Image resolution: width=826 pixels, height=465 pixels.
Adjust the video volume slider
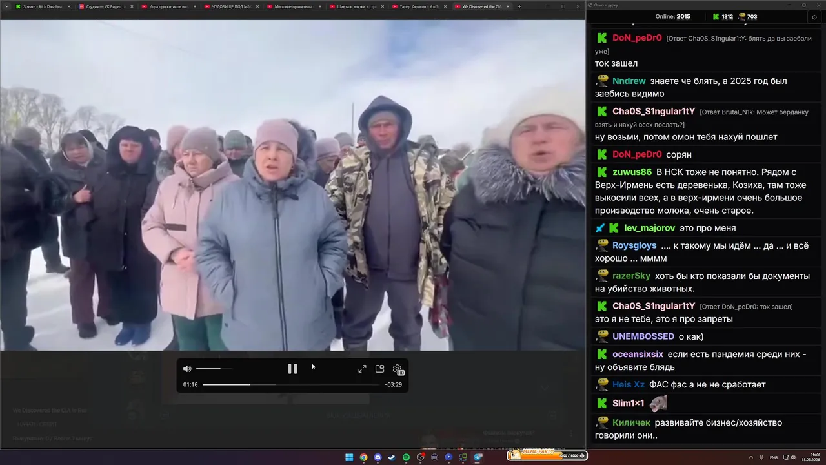tap(214, 369)
